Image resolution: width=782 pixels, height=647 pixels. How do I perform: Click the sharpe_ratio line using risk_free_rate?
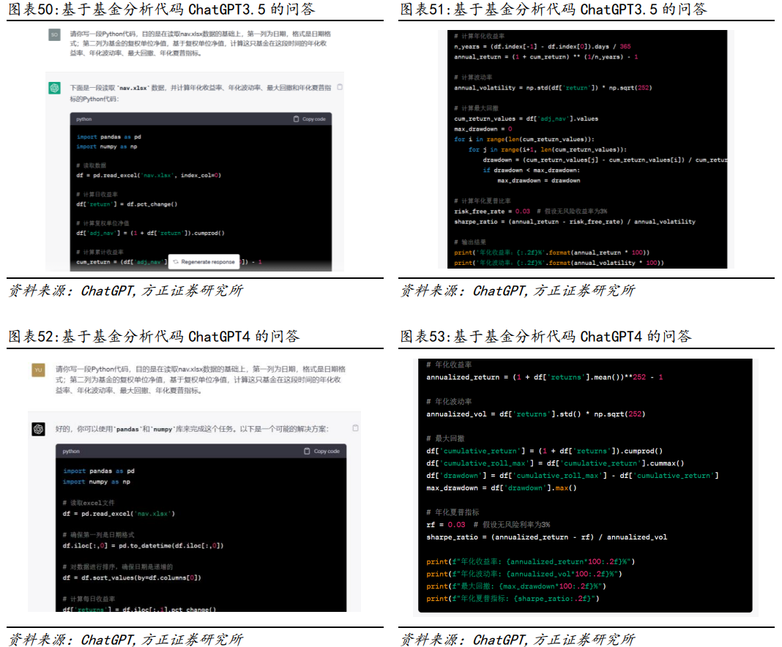[575, 222]
